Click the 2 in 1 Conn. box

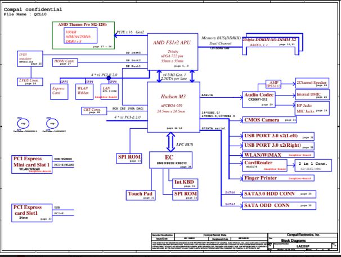pyautogui.click(x=313, y=165)
